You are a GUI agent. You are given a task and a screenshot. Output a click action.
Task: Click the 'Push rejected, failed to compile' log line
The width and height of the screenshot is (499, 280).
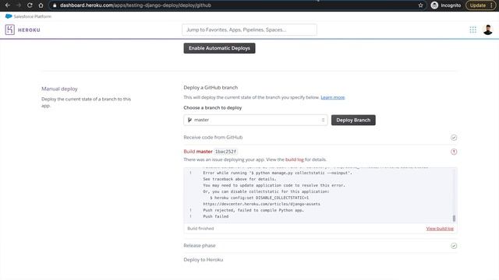(253, 210)
